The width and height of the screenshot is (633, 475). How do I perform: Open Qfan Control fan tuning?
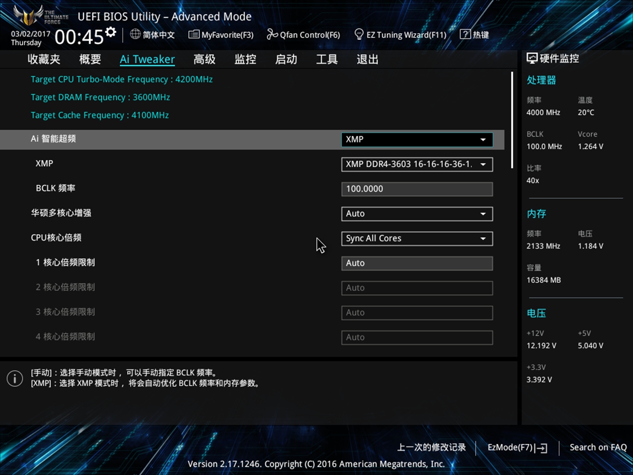click(303, 34)
